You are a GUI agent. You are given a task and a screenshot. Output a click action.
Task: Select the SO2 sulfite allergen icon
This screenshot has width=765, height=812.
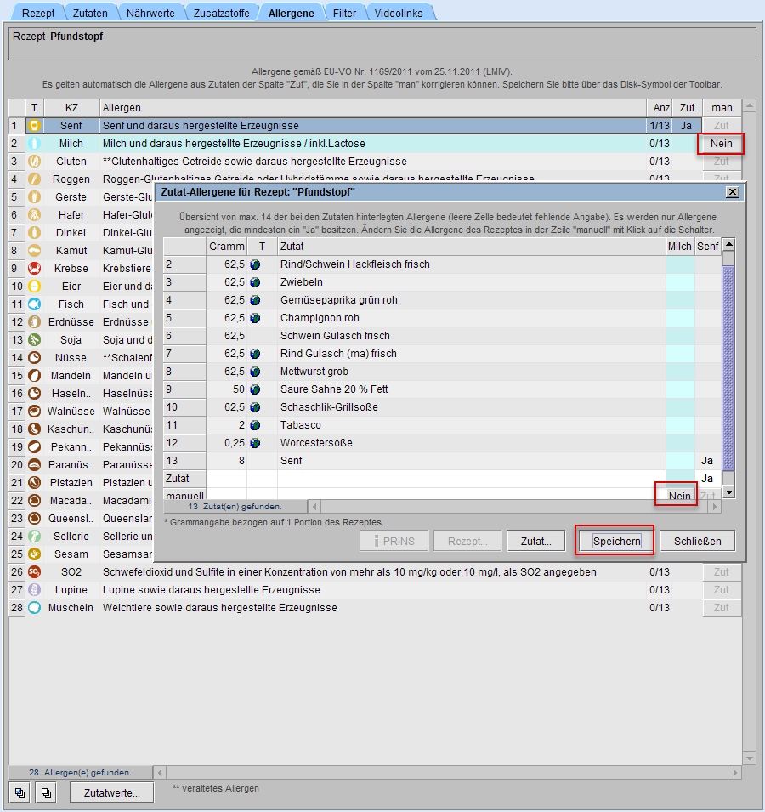(35, 572)
